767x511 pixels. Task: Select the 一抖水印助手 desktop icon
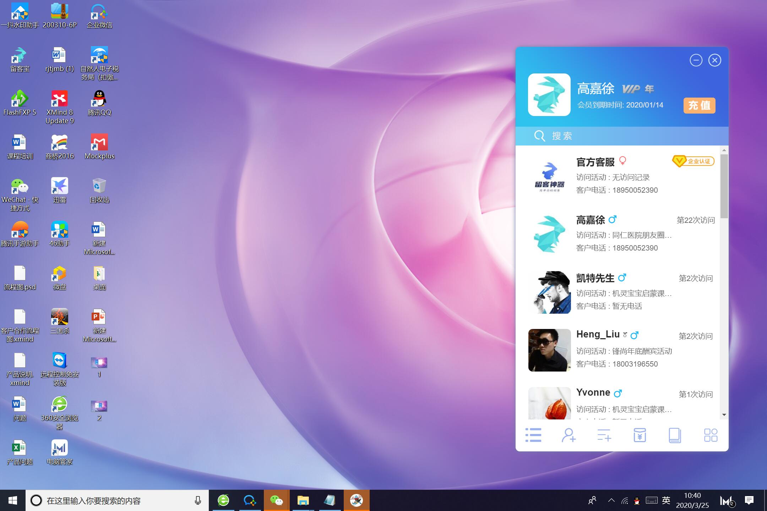click(x=20, y=16)
